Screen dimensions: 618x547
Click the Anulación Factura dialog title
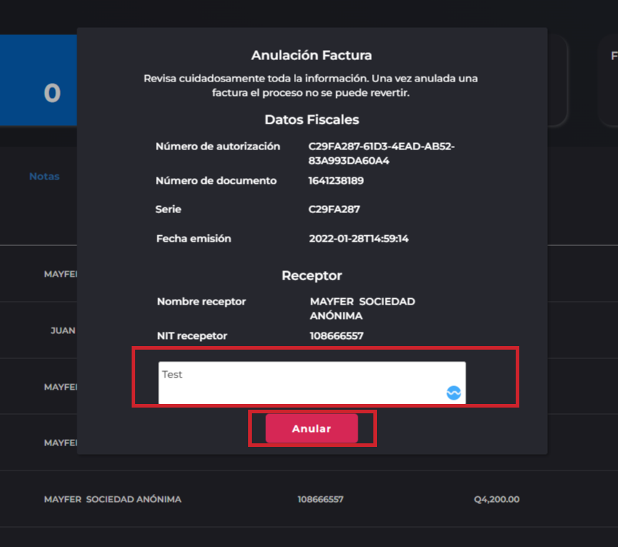(311, 55)
